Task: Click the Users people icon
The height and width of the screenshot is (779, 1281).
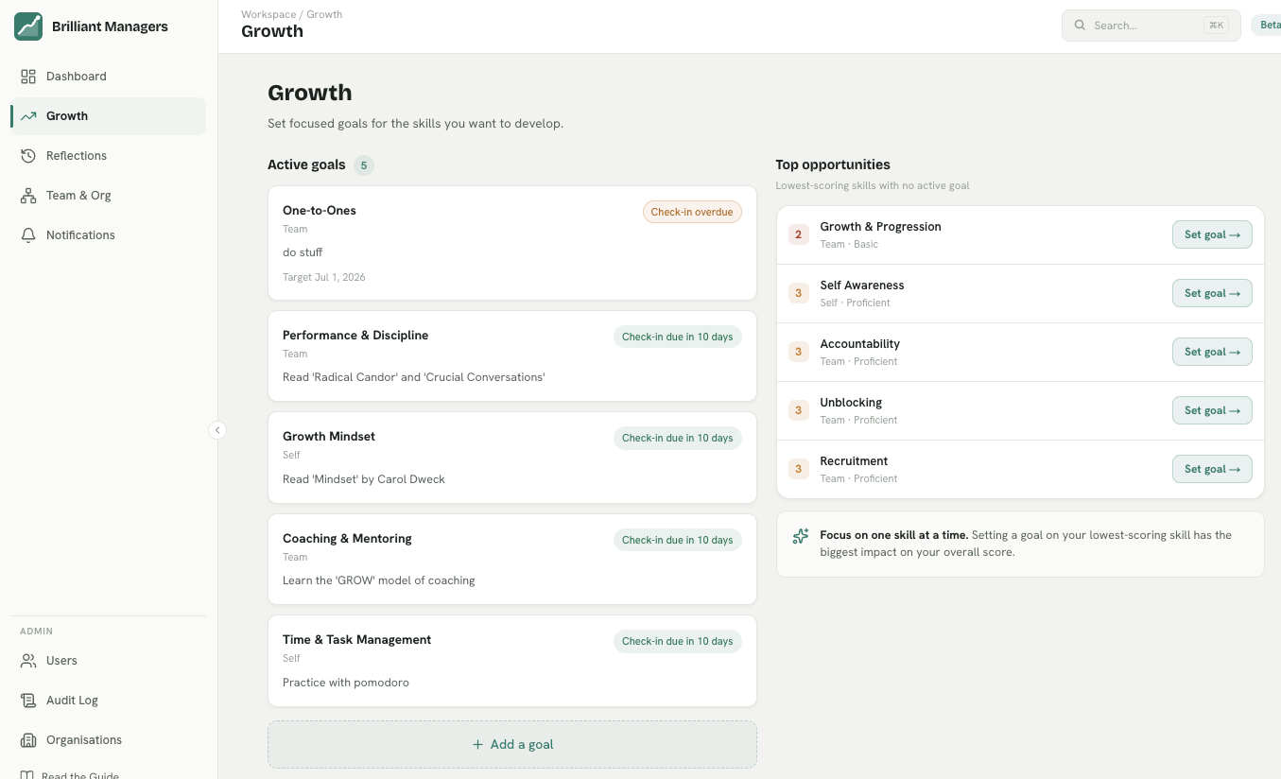Action: (28, 661)
